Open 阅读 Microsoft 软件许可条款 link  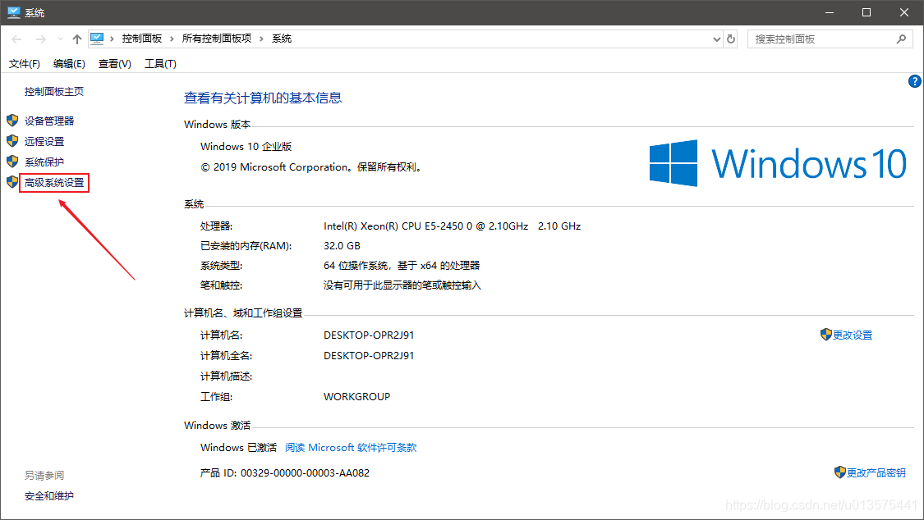[x=351, y=448]
